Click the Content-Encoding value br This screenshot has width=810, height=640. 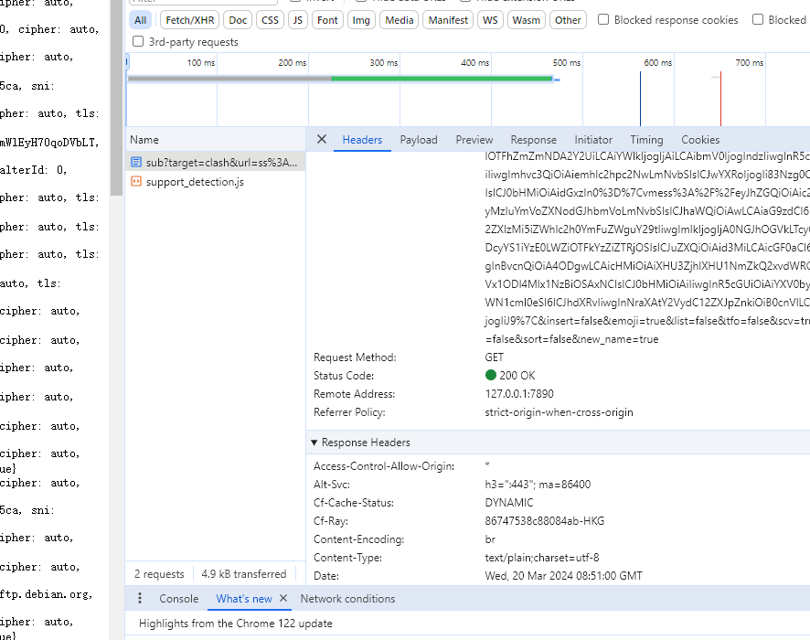click(490, 539)
